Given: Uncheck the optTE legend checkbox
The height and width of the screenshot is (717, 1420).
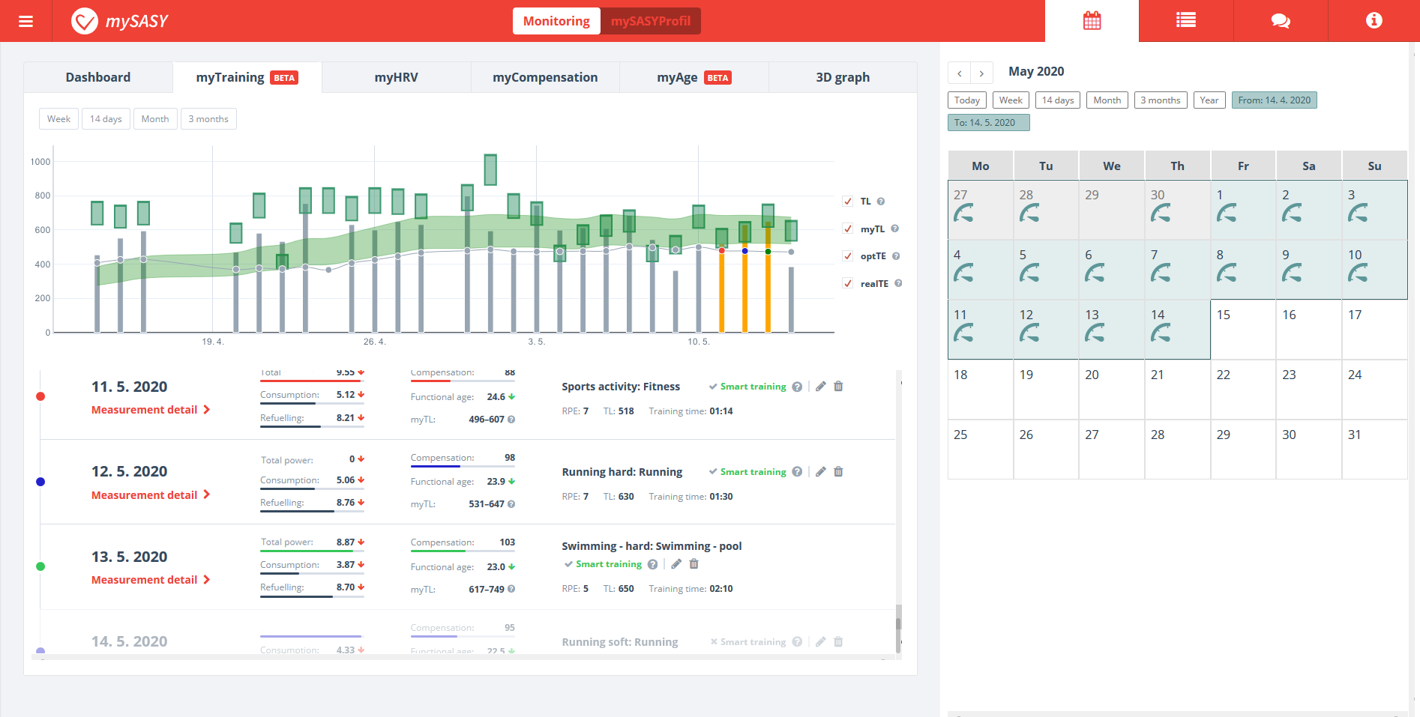Looking at the screenshot, I should (x=848, y=256).
